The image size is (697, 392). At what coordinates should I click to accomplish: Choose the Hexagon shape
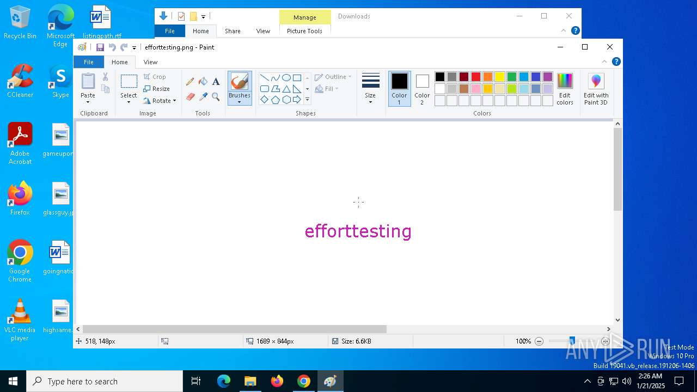pyautogui.click(x=286, y=100)
